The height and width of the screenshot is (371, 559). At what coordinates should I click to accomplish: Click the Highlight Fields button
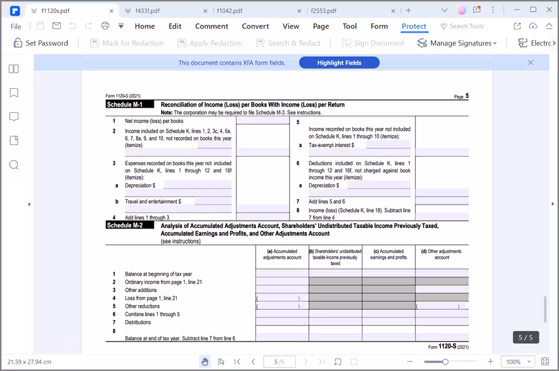[x=339, y=63]
